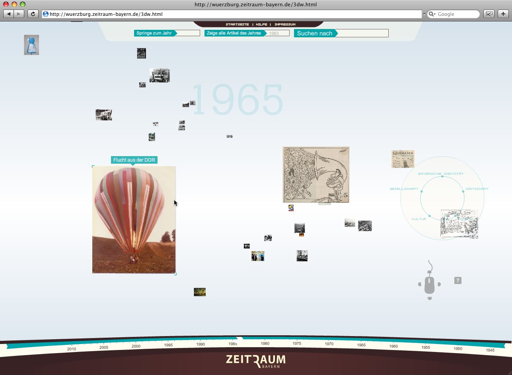
Task: Click the 'Suchen nach' search button
Action: point(315,33)
